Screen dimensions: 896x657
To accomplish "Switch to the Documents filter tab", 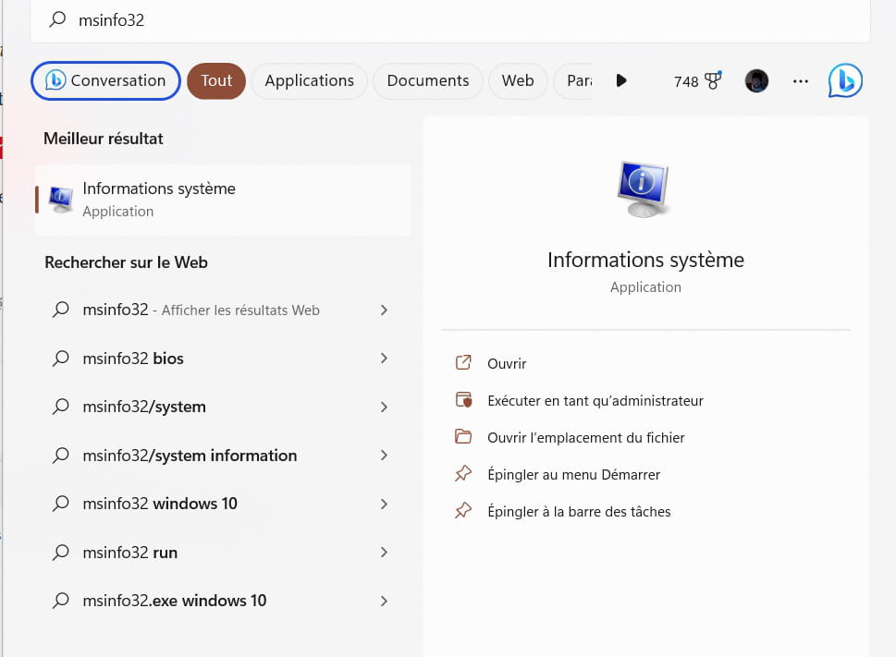I will click(427, 80).
